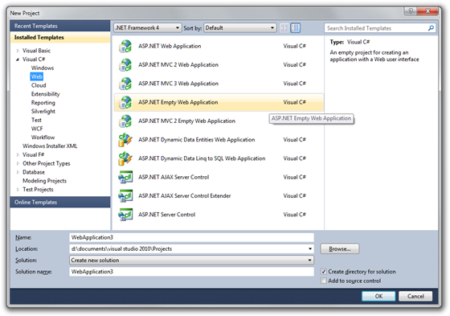Select 'ASP.NET Dynamic Data Entities Web Application' text
This screenshot has width=450, height=316.
tap(197, 140)
